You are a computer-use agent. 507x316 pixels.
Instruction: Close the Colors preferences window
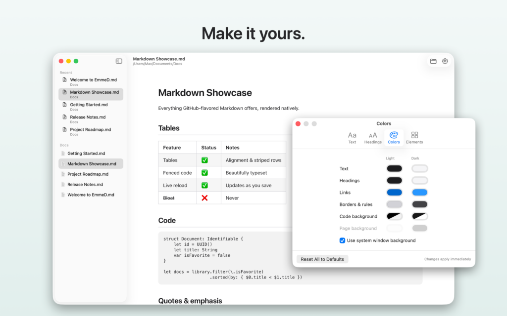tap(298, 124)
